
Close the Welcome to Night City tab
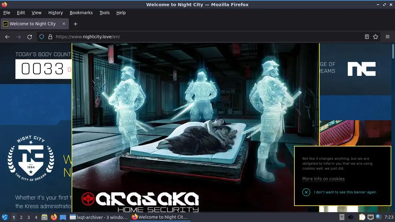coord(64,24)
